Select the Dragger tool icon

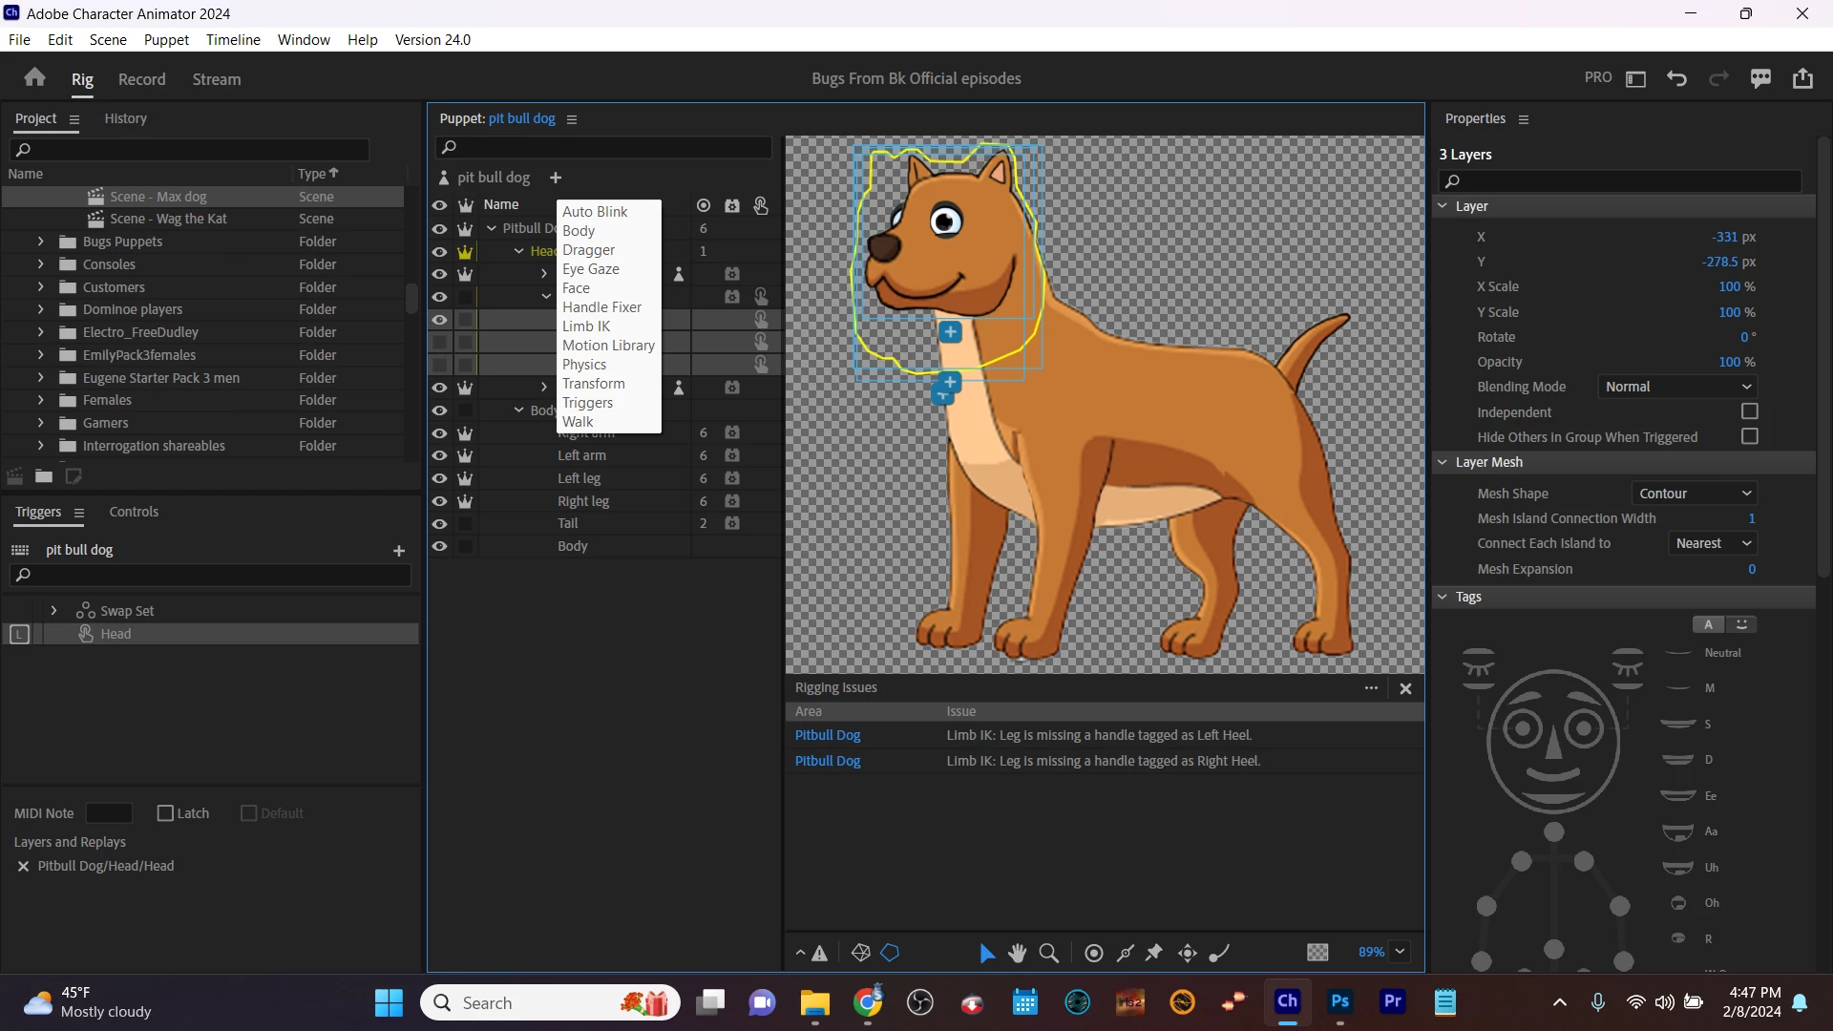click(x=1188, y=953)
